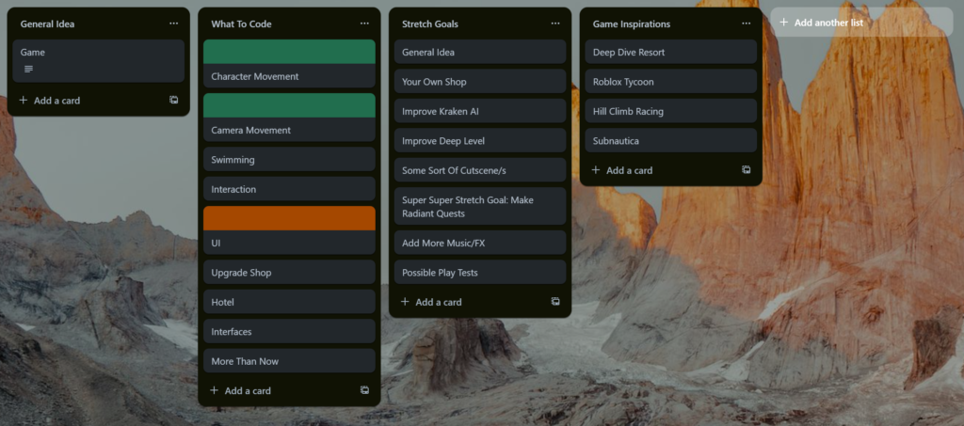Click the orange cover on the UI card
Screen dimensions: 964x426
[289, 218]
